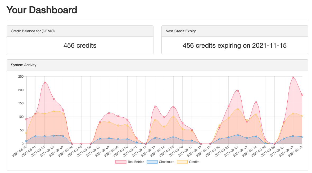Select Test Entries data point on 2021-09-22

pyautogui.click(x=238, y=91)
